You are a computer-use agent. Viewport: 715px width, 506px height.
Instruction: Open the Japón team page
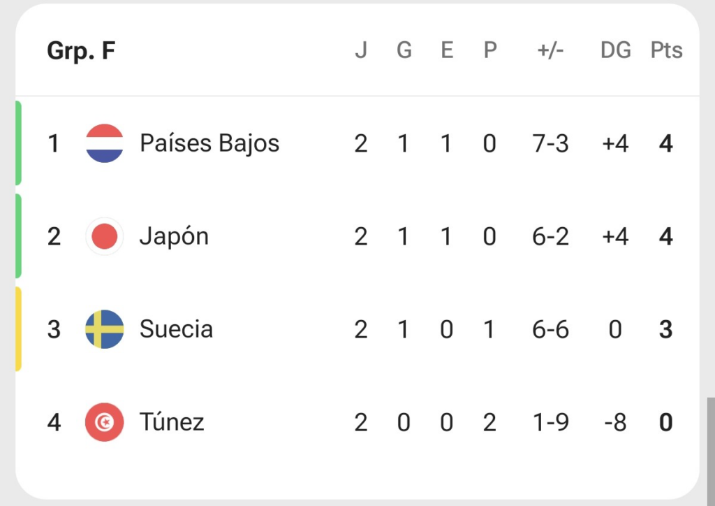pos(174,236)
